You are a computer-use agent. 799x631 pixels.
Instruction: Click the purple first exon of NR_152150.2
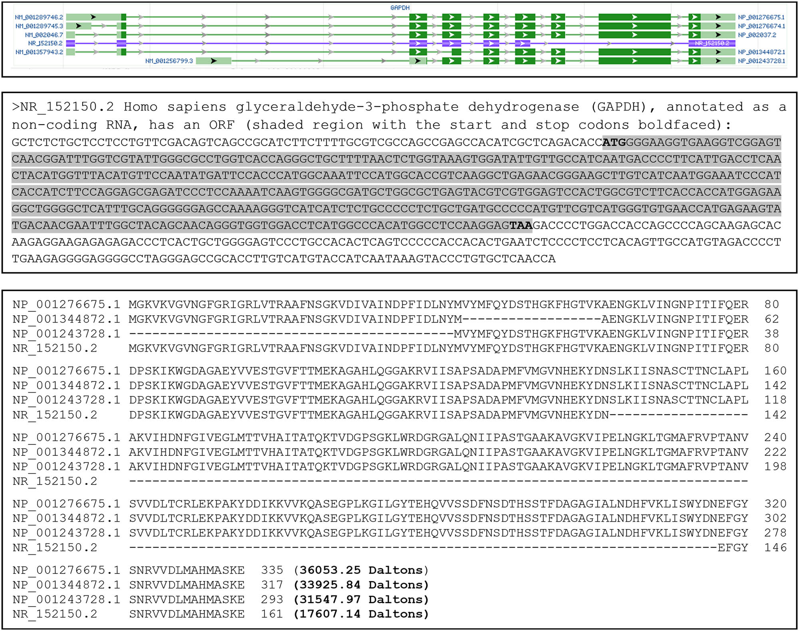coord(70,43)
